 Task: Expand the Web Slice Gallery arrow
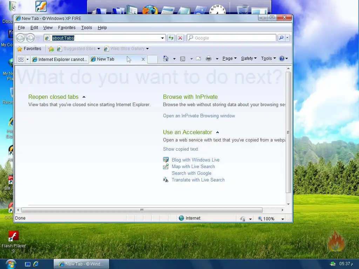148,49
